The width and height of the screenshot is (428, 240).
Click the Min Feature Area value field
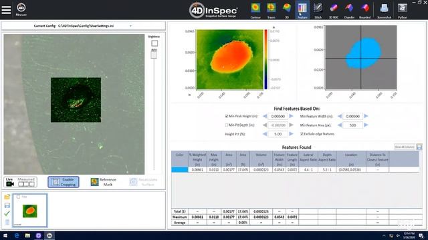tap(352, 125)
